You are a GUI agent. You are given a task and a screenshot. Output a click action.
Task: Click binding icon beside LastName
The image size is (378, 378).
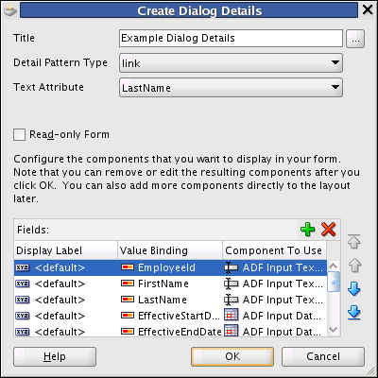[x=128, y=300]
